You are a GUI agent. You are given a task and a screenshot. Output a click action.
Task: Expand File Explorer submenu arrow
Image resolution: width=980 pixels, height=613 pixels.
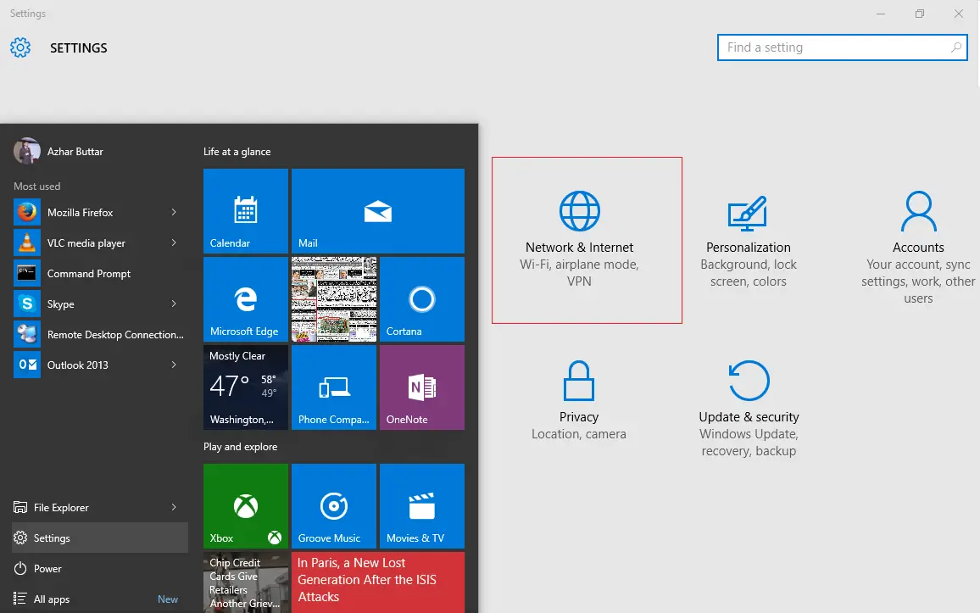click(174, 507)
